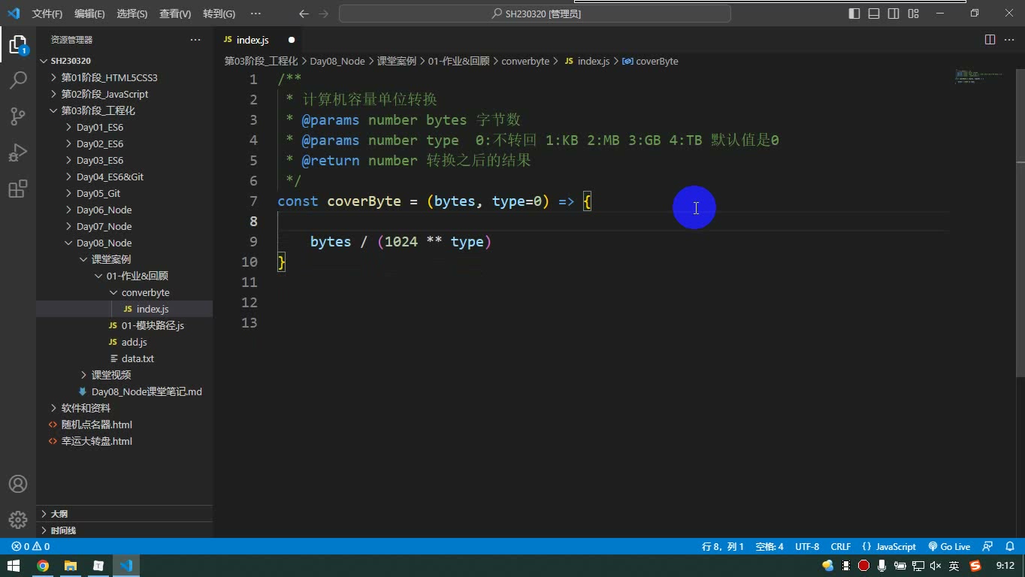Click the JavaScript language mode indicator
The image size is (1025, 577).
(890, 546)
